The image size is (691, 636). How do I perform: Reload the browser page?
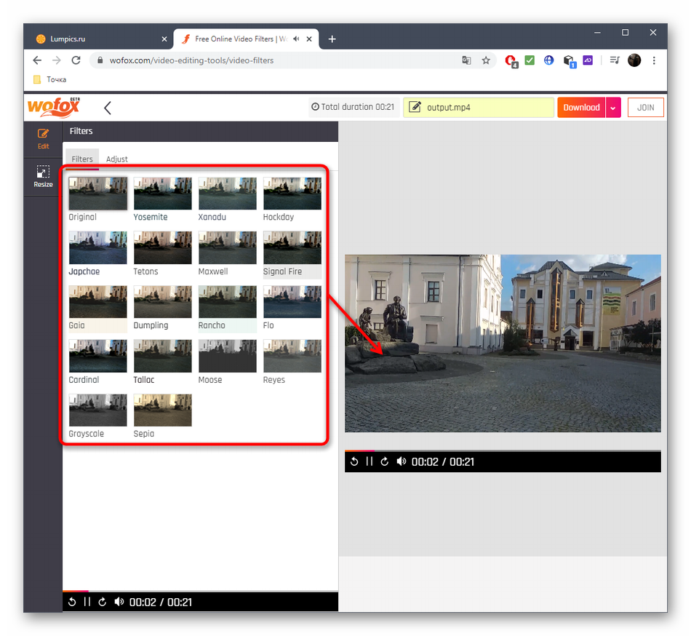click(76, 60)
